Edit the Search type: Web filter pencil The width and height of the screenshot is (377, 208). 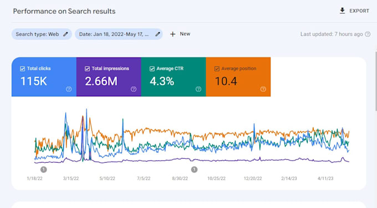tap(65, 34)
